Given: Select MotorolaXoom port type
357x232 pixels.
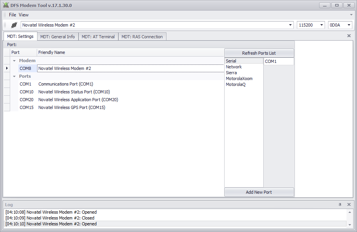Looking at the screenshot, I should [244, 79].
